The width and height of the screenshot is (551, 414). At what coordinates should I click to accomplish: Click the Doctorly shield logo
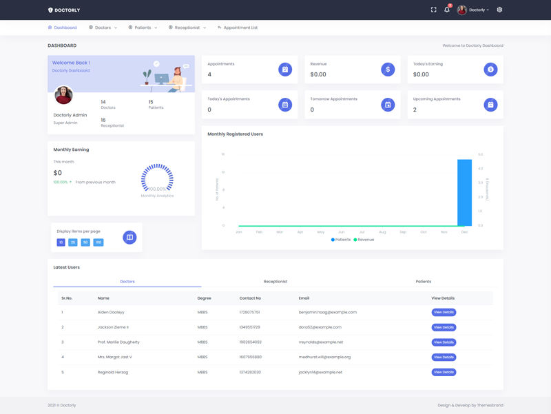50,10
